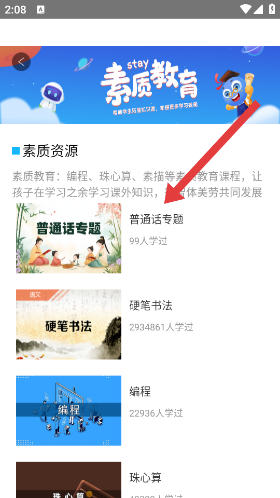
Task: Tap the 素质教育 banner title
Action: pyautogui.click(x=149, y=81)
